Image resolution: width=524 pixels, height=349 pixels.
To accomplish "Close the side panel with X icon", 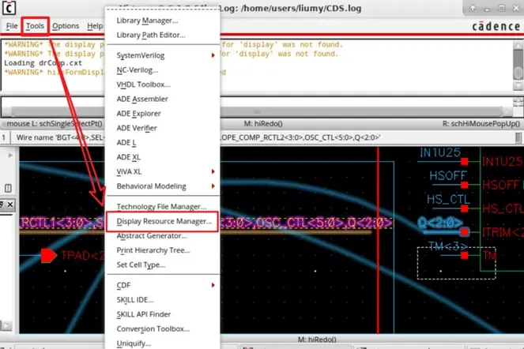I will tap(10, 205).
